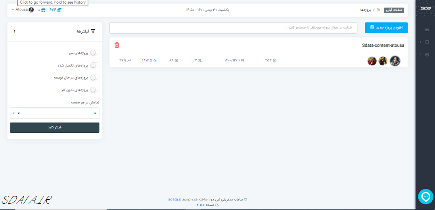Click the settings gear icon in the sidebar
Screen dimensions: 435x210
[427, 55]
